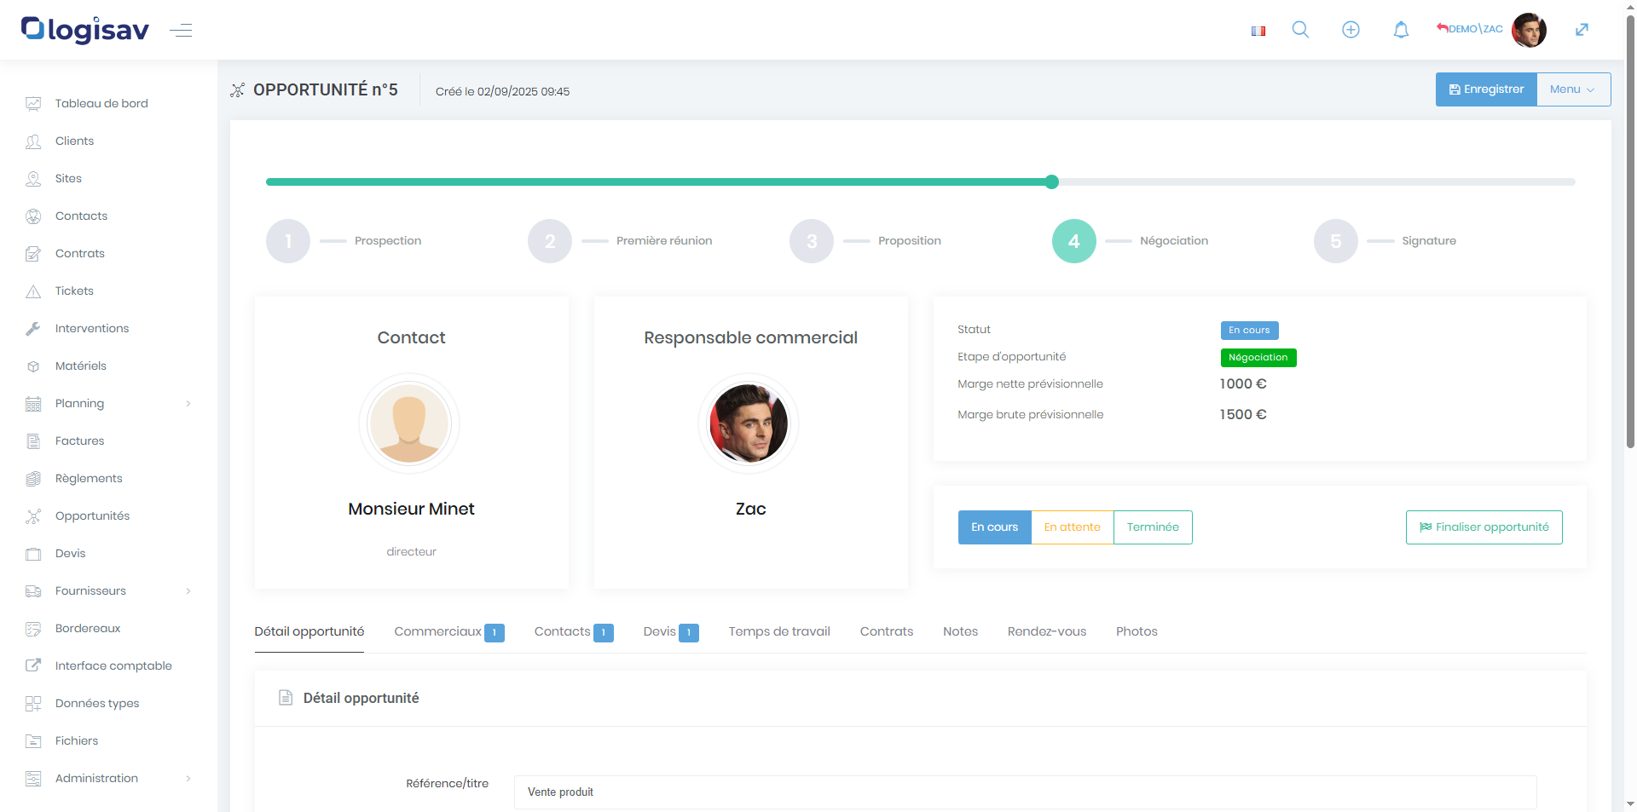Screen dimensions: 1637x812
Task: Open the Détail opportunité tab
Action: [x=309, y=631]
